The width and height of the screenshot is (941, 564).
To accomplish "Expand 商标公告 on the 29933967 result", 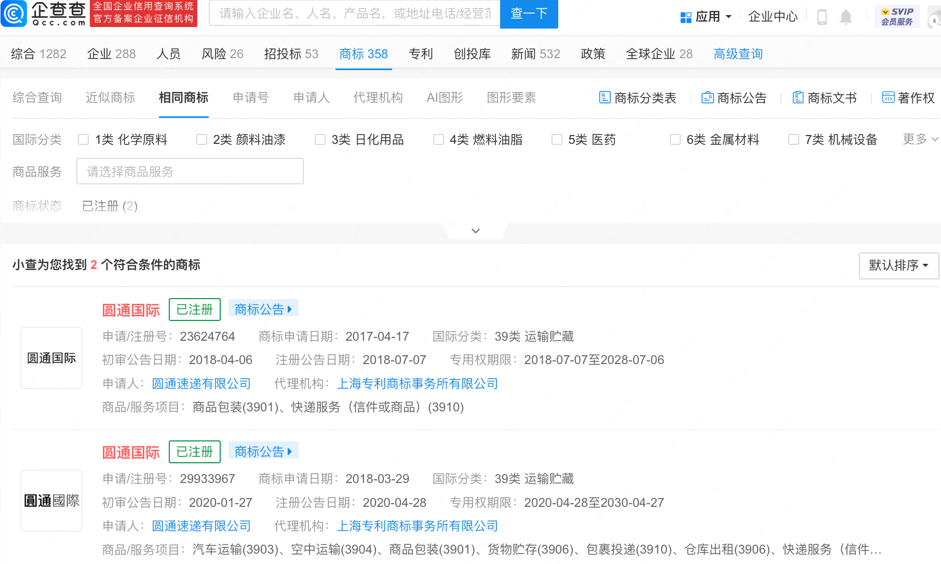I will (263, 451).
